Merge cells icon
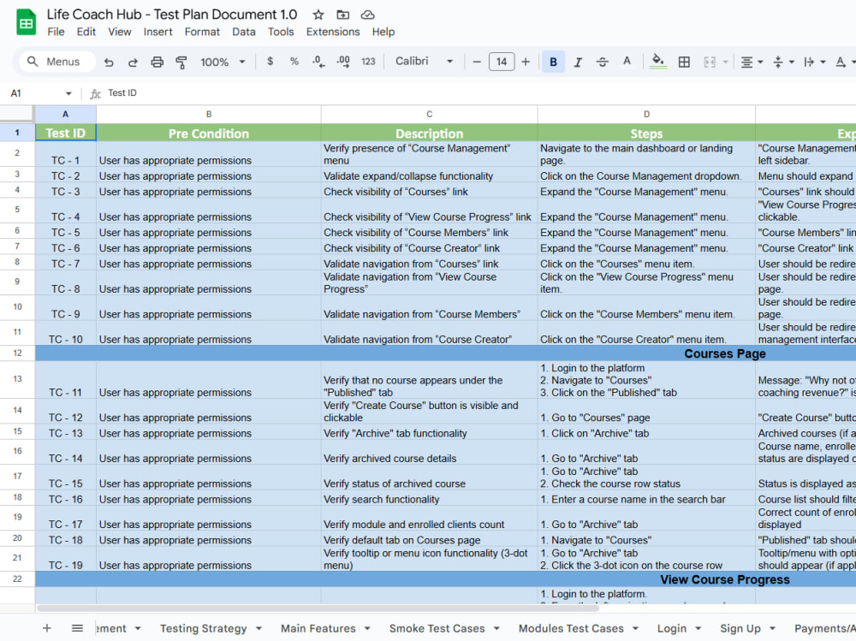Screen dimensions: 856x641 710,62
